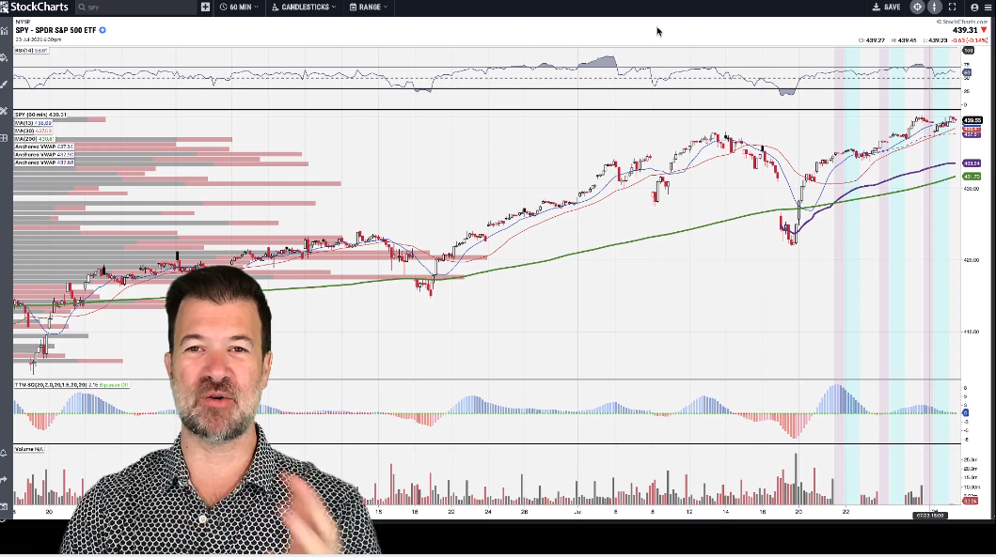Open the hamburger menu
The height and width of the screenshot is (557, 996).
click(x=988, y=7)
